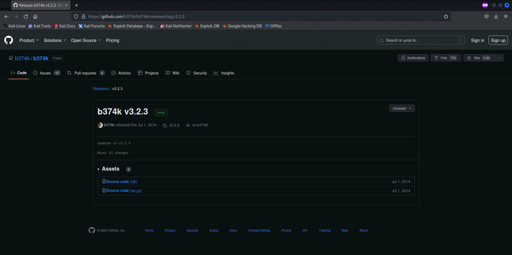
Task: Focus the Search or jump to field
Action: point(421,40)
